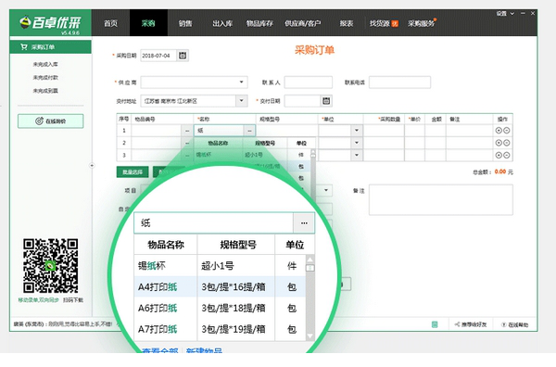The width and height of the screenshot is (556, 367).
Task: Expand the 设置 menu in title bar
Action: coord(505,14)
